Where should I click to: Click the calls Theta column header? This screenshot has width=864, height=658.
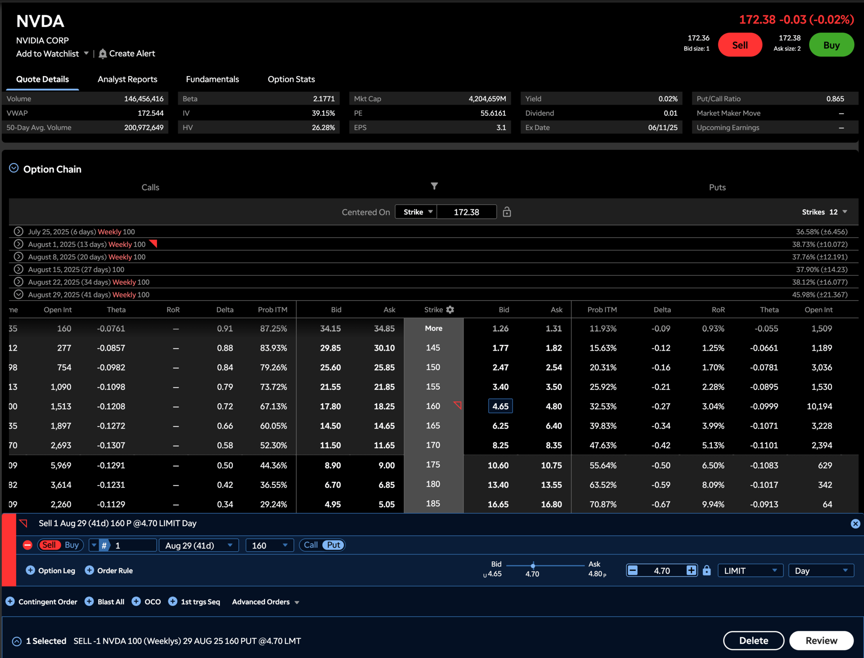click(x=116, y=310)
